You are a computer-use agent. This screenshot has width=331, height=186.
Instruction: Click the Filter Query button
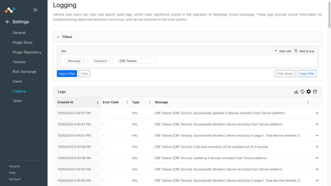click(x=285, y=73)
